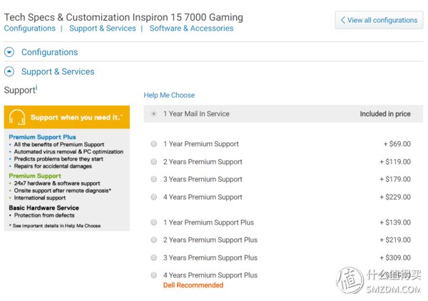The image size is (428, 301).
Task: Select 1 Year Premium Support radio
Action: [x=154, y=144]
